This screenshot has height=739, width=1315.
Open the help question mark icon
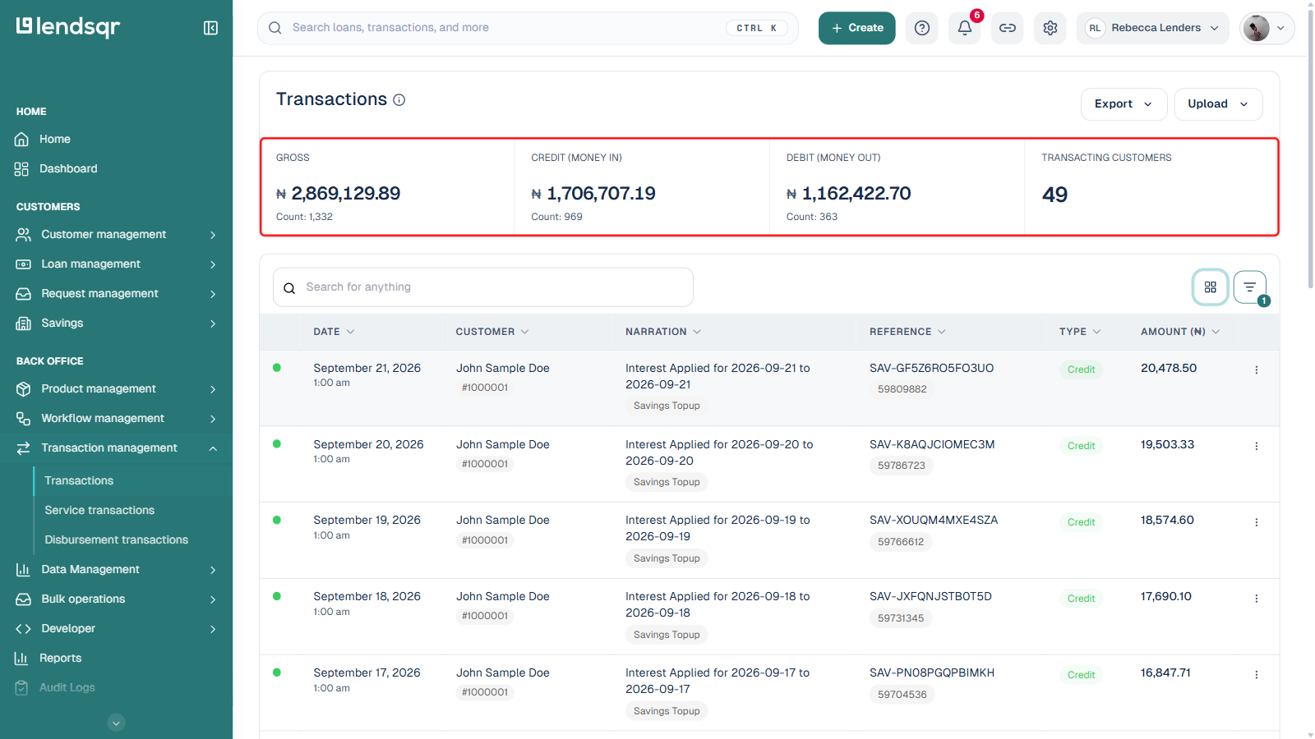[922, 28]
